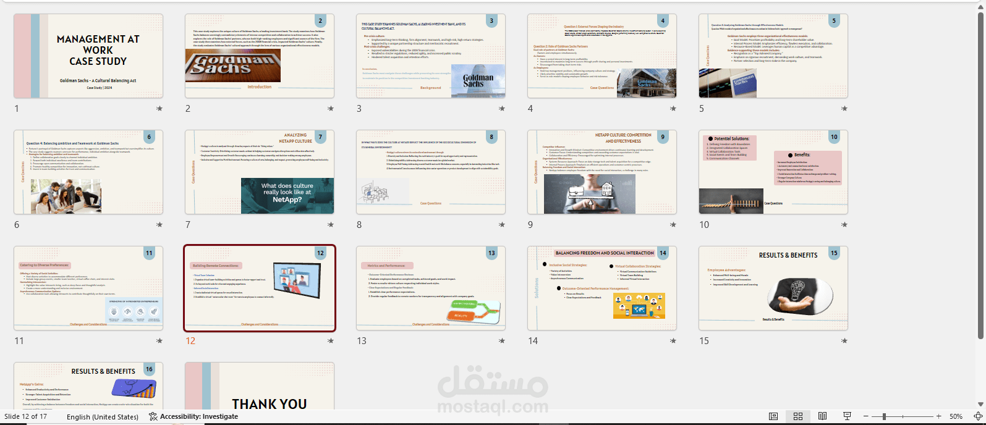
Task: Click the transition star under slide 1
Action: click(159, 108)
